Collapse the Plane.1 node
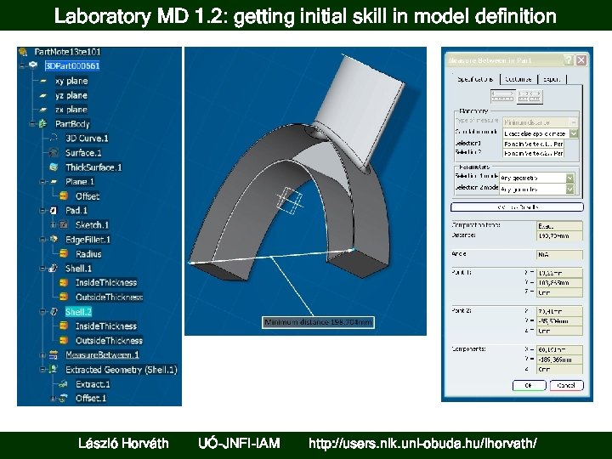This screenshot has width=612, height=459. (x=43, y=182)
